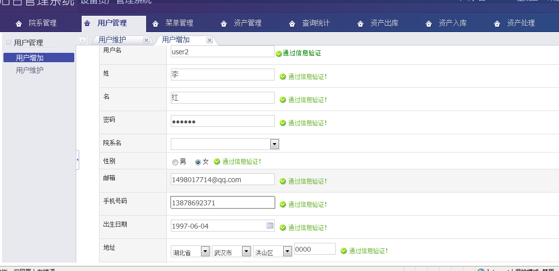This screenshot has height=271, width=559.
Task: Click the tab scroll-left arrow button
Action: [82, 40]
